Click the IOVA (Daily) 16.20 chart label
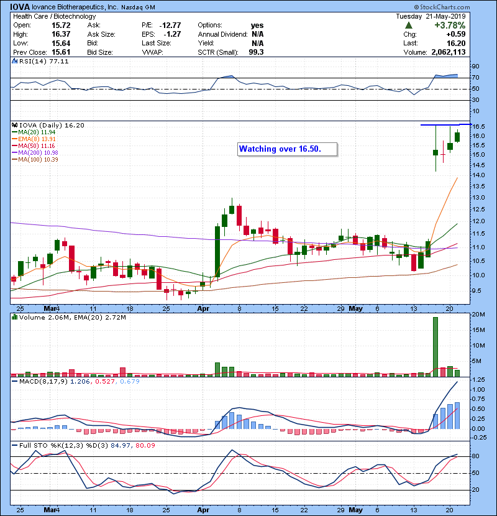Viewport: 497px width, 516px height. [x=52, y=126]
